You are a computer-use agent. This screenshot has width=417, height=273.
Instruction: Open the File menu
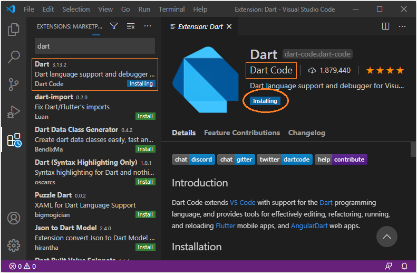pos(28,10)
